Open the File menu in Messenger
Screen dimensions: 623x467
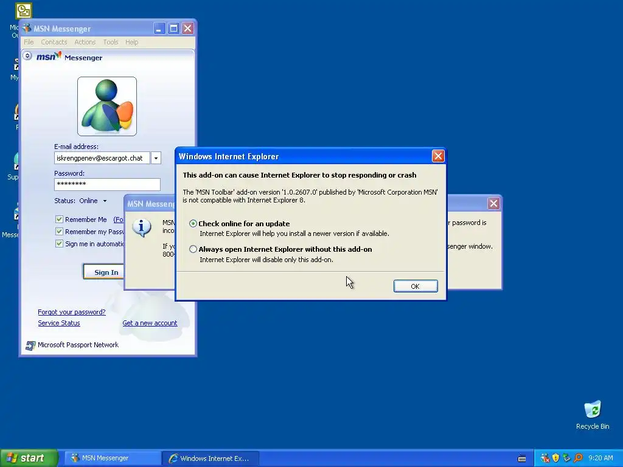(x=29, y=42)
